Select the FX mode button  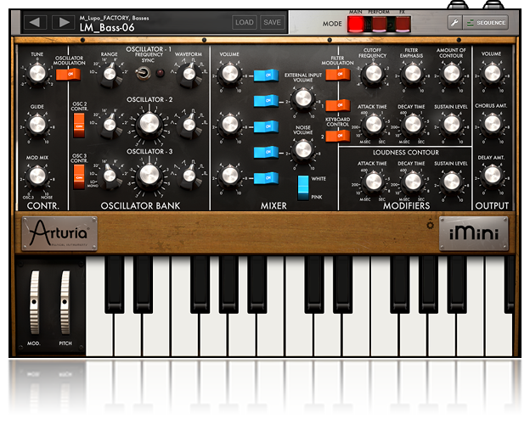click(403, 24)
